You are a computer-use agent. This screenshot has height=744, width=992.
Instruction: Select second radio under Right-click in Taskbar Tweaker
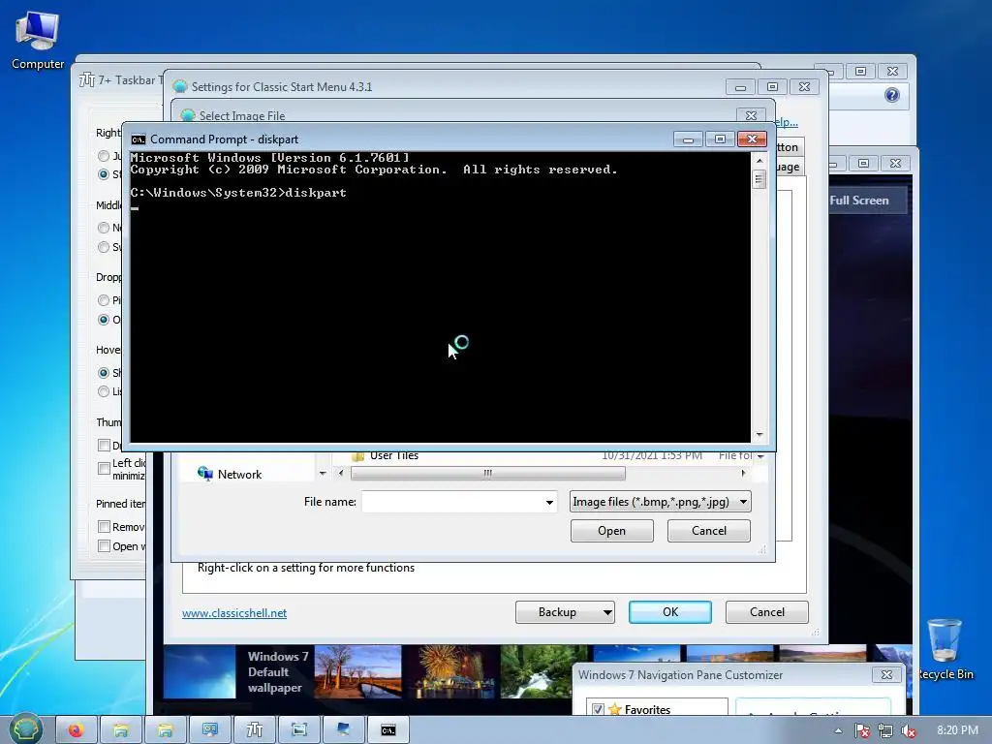(x=104, y=174)
